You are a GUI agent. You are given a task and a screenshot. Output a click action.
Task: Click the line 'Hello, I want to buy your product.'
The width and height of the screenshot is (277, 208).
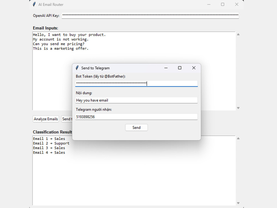[x=69, y=35]
